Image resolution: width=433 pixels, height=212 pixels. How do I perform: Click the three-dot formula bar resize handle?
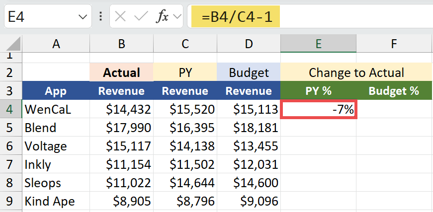tap(101, 17)
